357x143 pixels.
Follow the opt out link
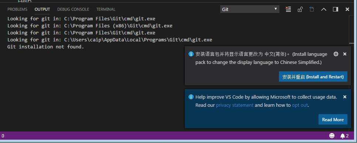pyautogui.click(x=300, y=105)
